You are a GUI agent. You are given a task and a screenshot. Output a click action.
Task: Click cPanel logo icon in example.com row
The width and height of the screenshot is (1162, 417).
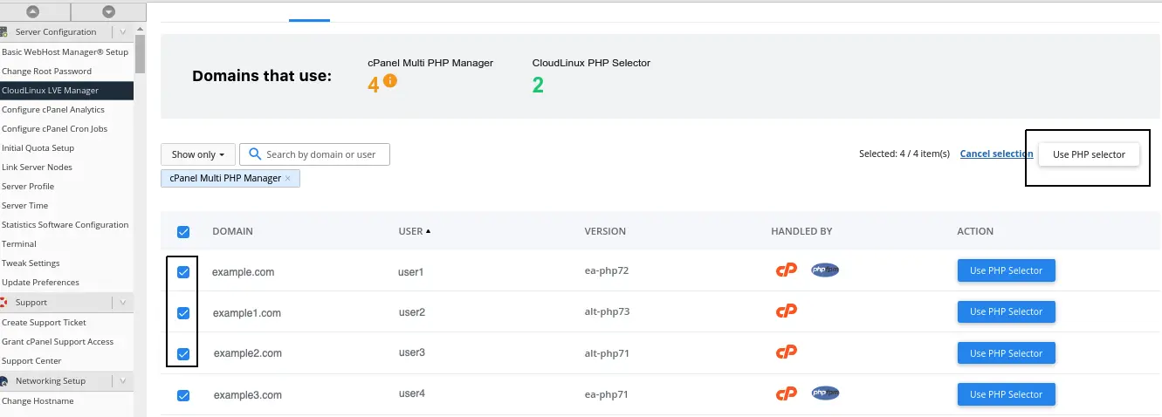(x=787, y=270)
